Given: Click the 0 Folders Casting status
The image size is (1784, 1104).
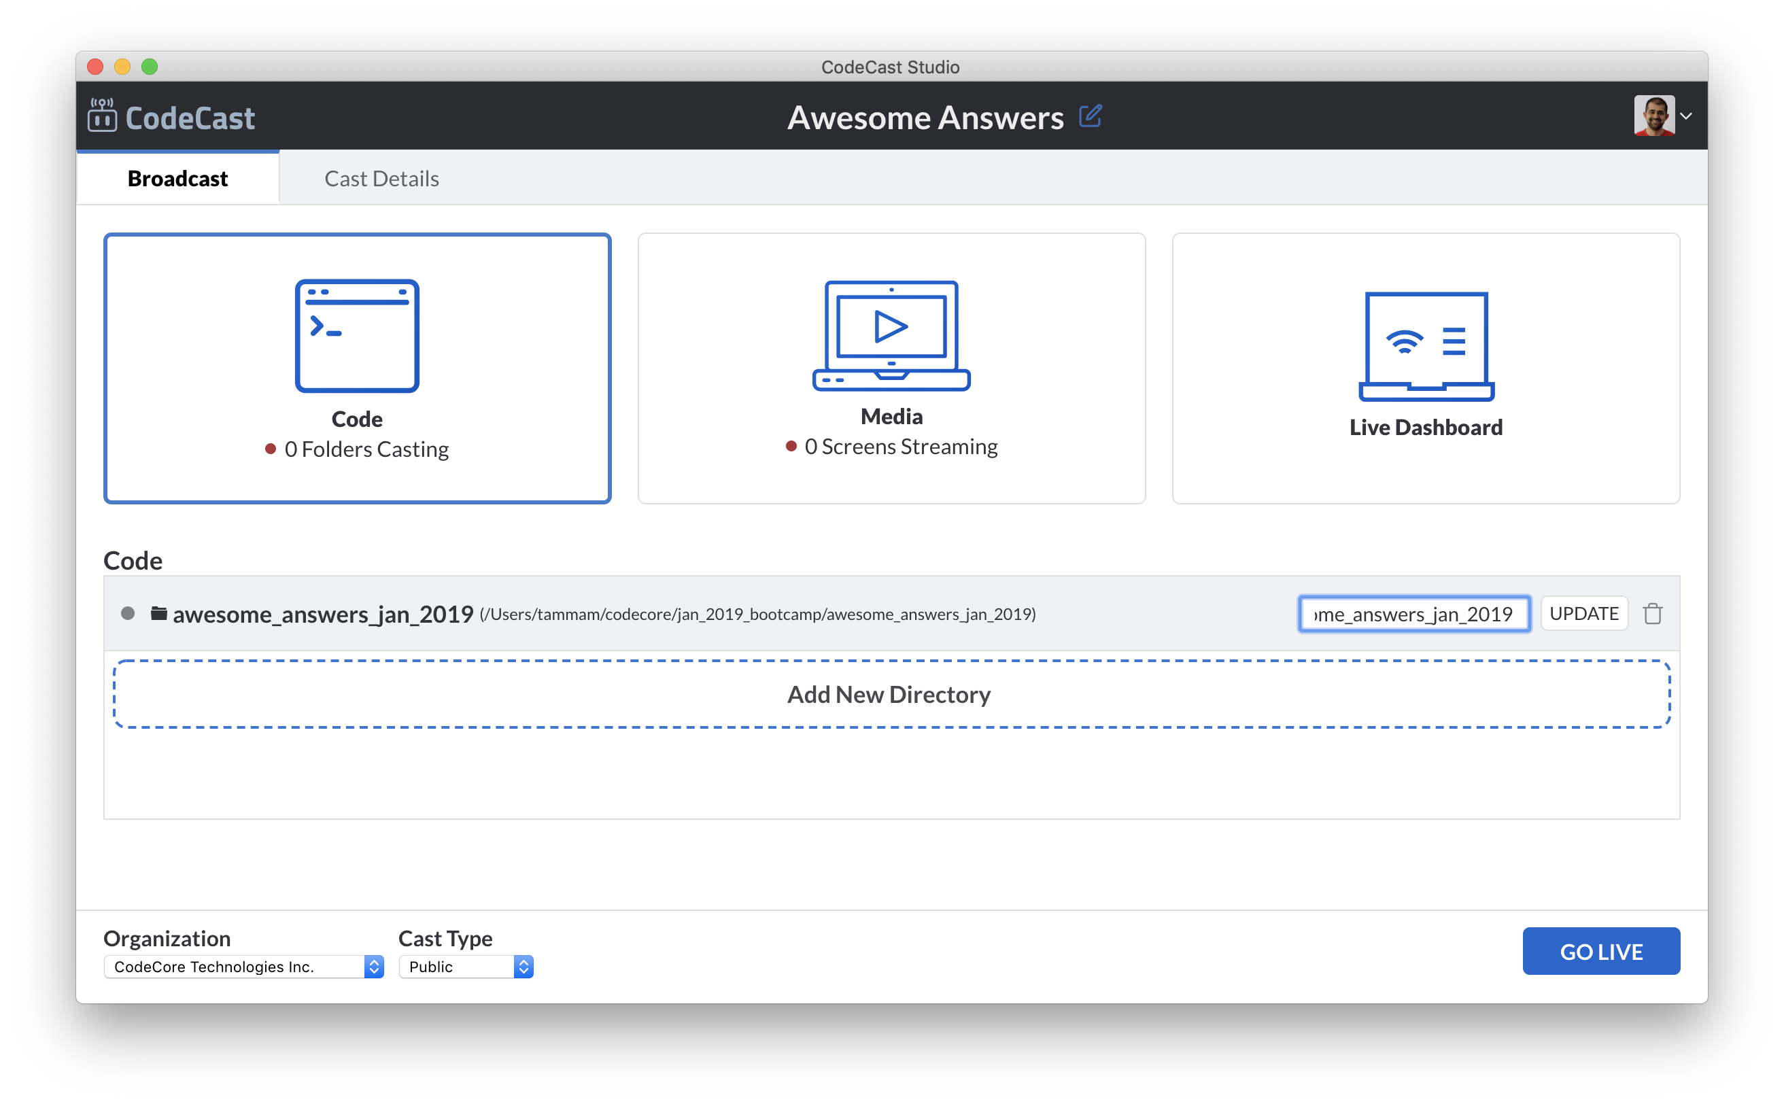Looking at the screenshot, I should click(x=357, y=449).
